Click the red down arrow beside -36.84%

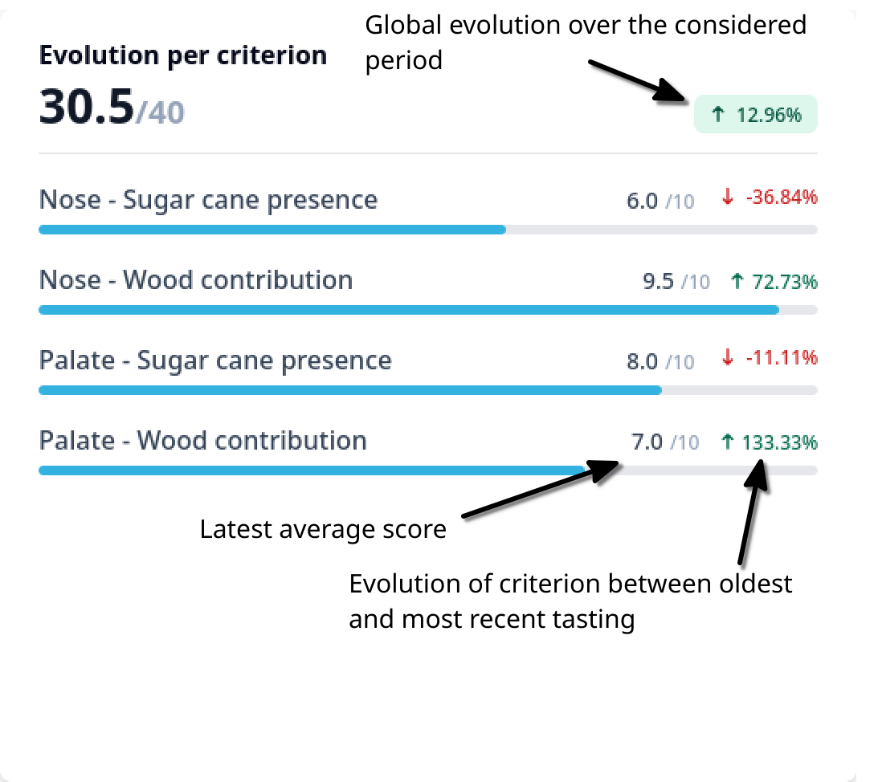click(728, 197)
